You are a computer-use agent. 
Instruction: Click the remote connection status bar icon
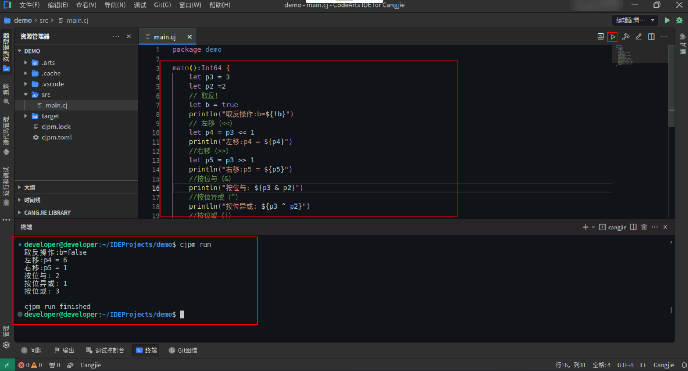pos(7,365)
